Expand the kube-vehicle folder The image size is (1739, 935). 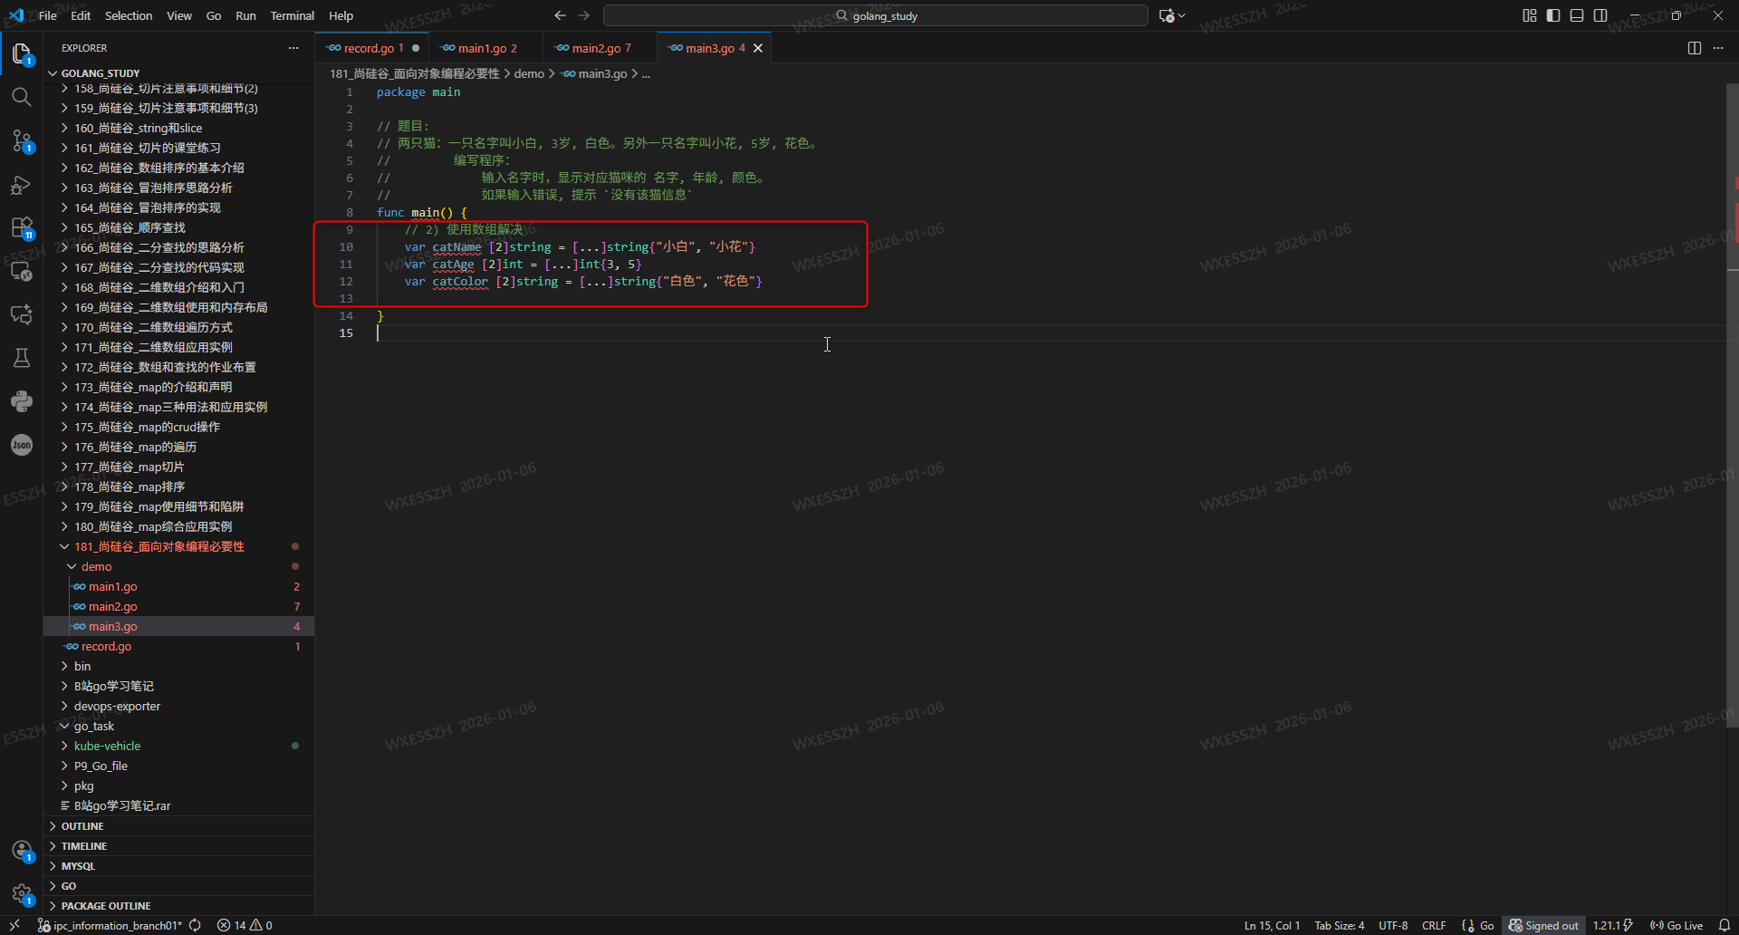[179, 746]
